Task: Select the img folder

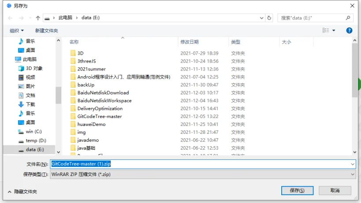Action: click(x=78, y=132)
